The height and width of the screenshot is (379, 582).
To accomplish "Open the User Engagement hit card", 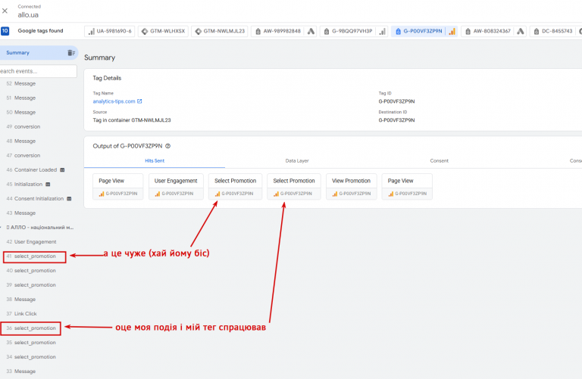I will point(176,187).
